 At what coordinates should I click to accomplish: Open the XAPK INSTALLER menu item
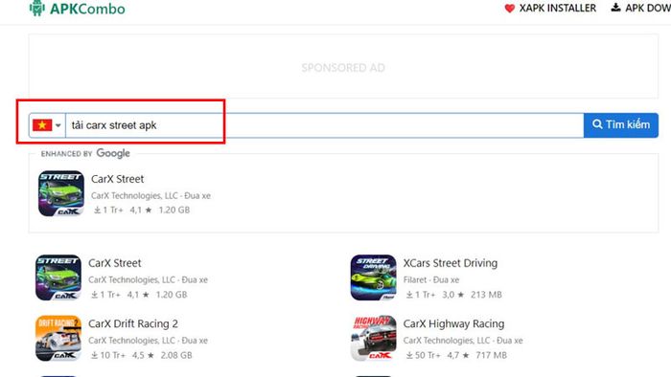click(557, 8)
